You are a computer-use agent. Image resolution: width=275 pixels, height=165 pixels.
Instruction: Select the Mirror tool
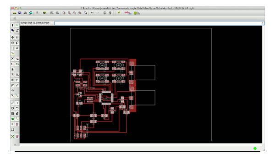[12, 43]
